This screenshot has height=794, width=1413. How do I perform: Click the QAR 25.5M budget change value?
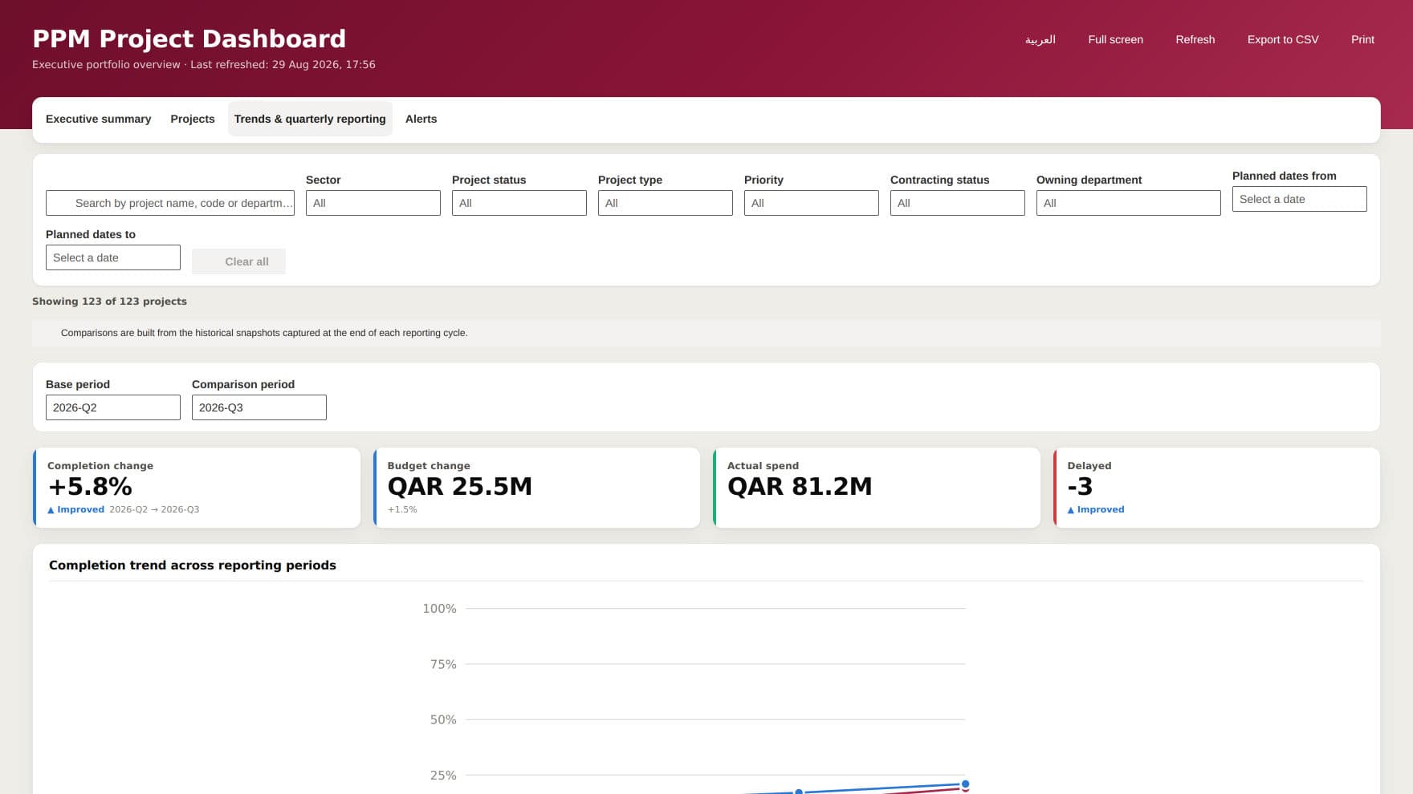460,487
